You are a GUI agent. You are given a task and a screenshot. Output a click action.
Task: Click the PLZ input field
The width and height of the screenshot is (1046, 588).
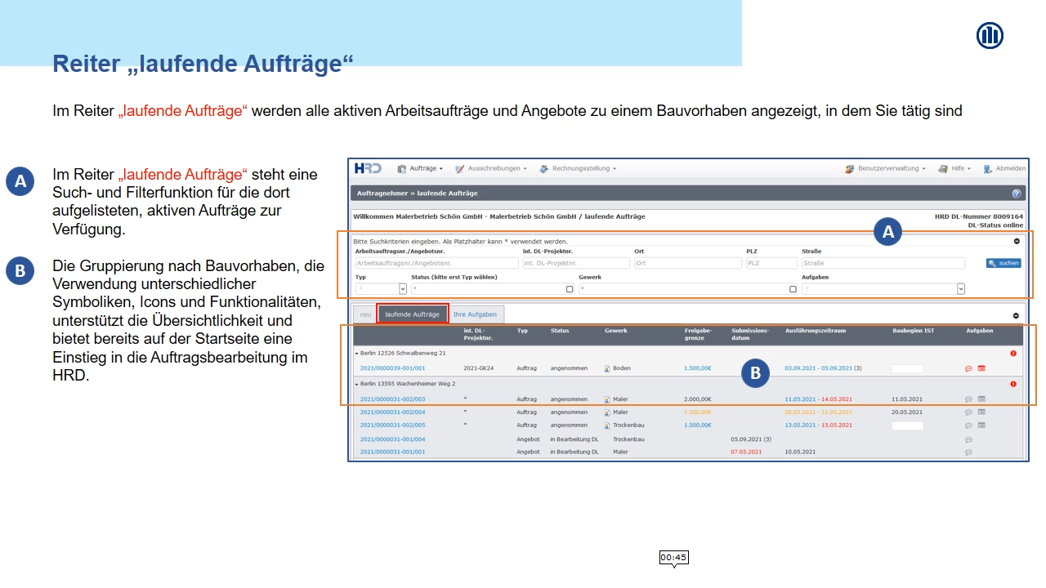coord(771,263)
